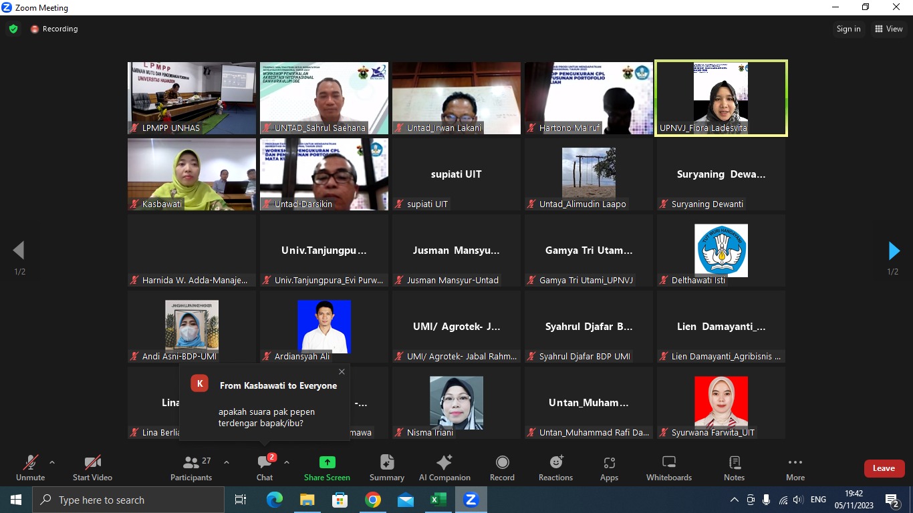The height and width of the screenshot is (513, 913).
Task: Open the Notes tool
Action: click(734, 468)
